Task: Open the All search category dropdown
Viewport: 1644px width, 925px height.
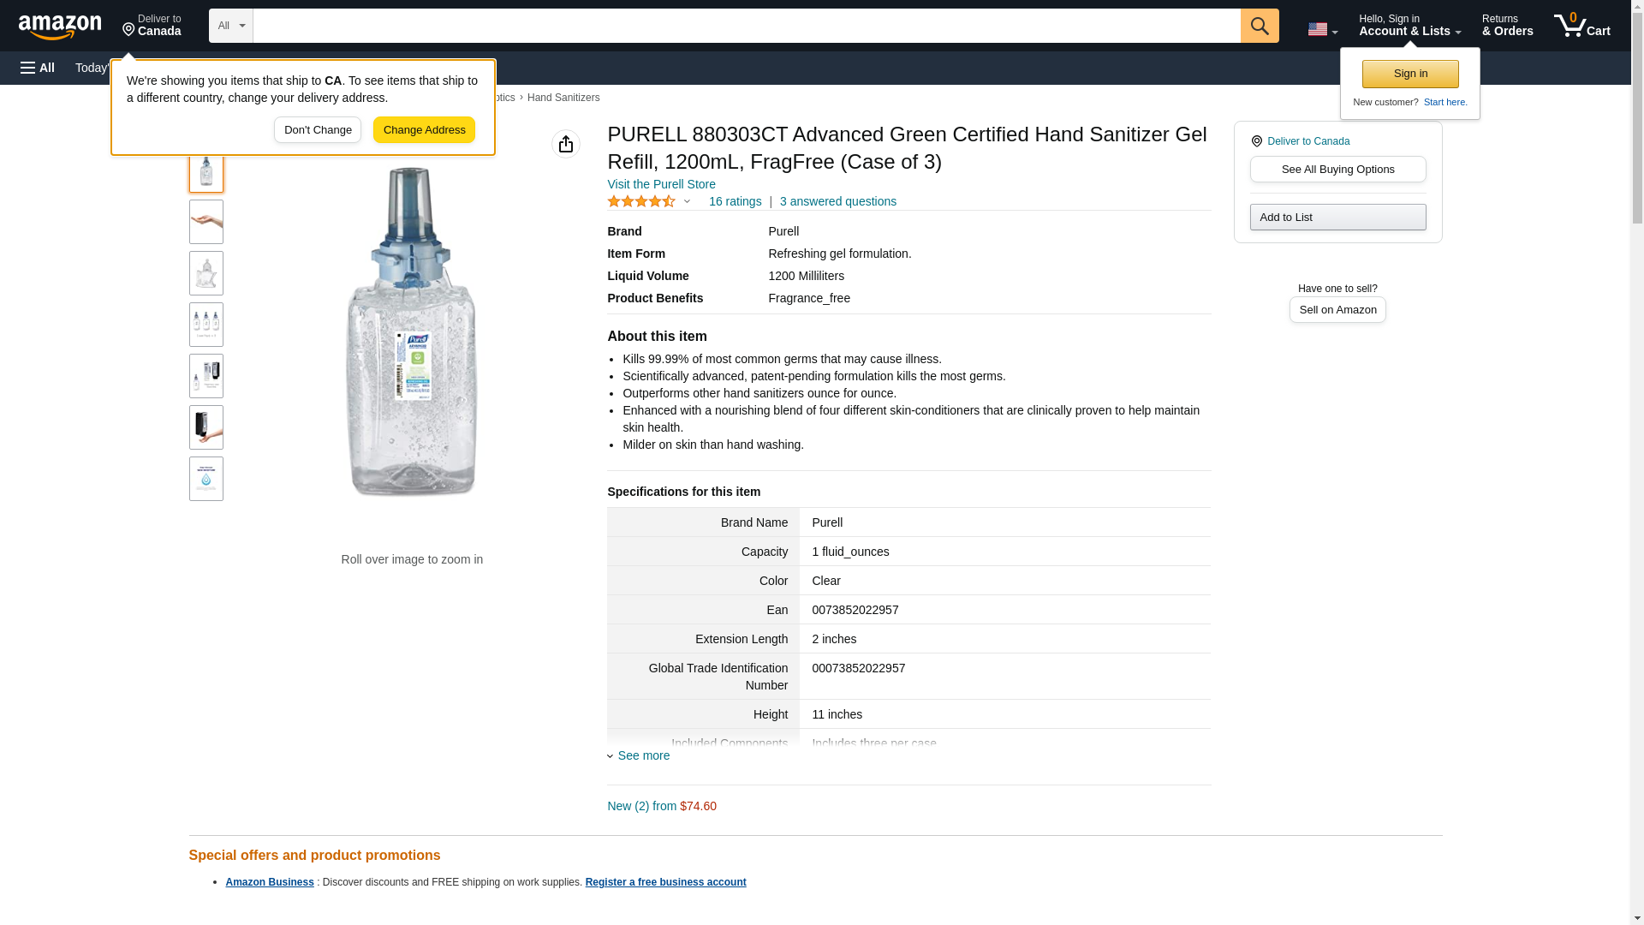Action: point(230,26)
